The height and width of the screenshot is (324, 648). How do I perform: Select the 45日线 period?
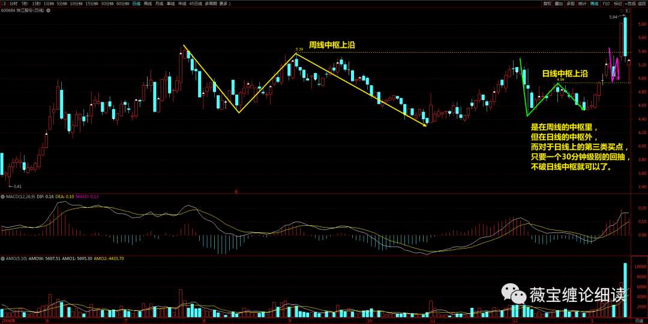(x=196, y=4)
